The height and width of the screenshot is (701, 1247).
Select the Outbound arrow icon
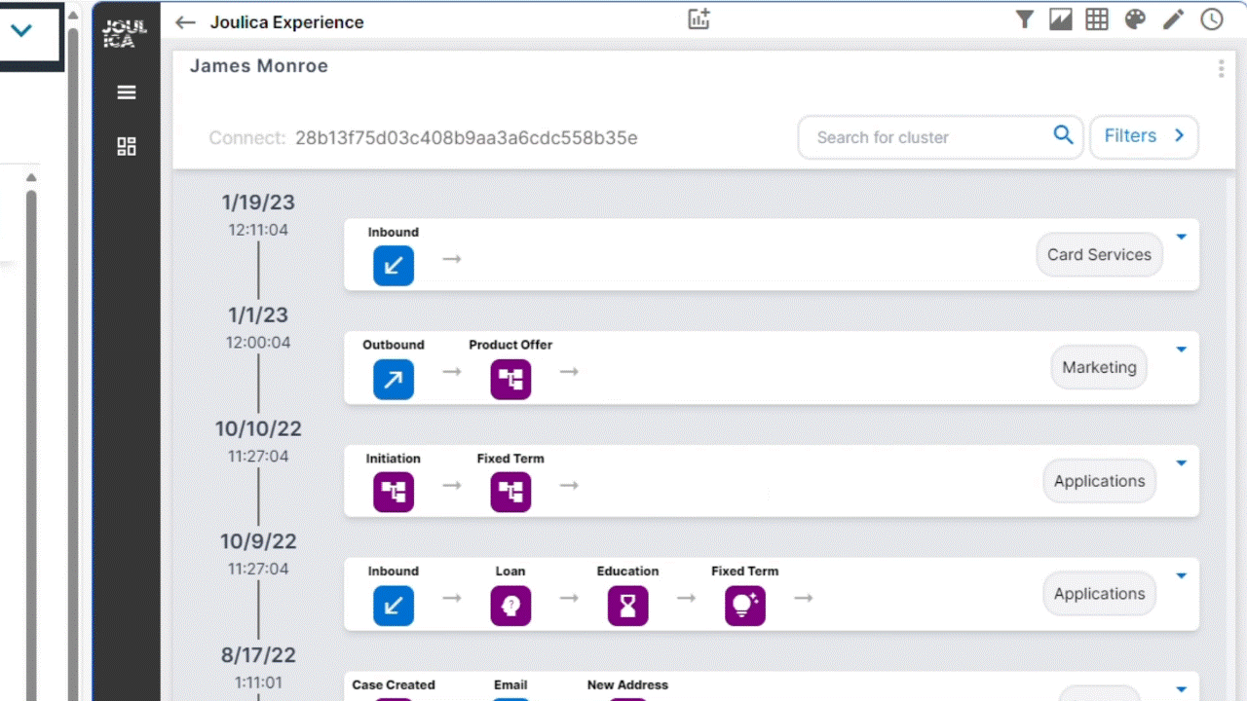[x=394, y=379]
